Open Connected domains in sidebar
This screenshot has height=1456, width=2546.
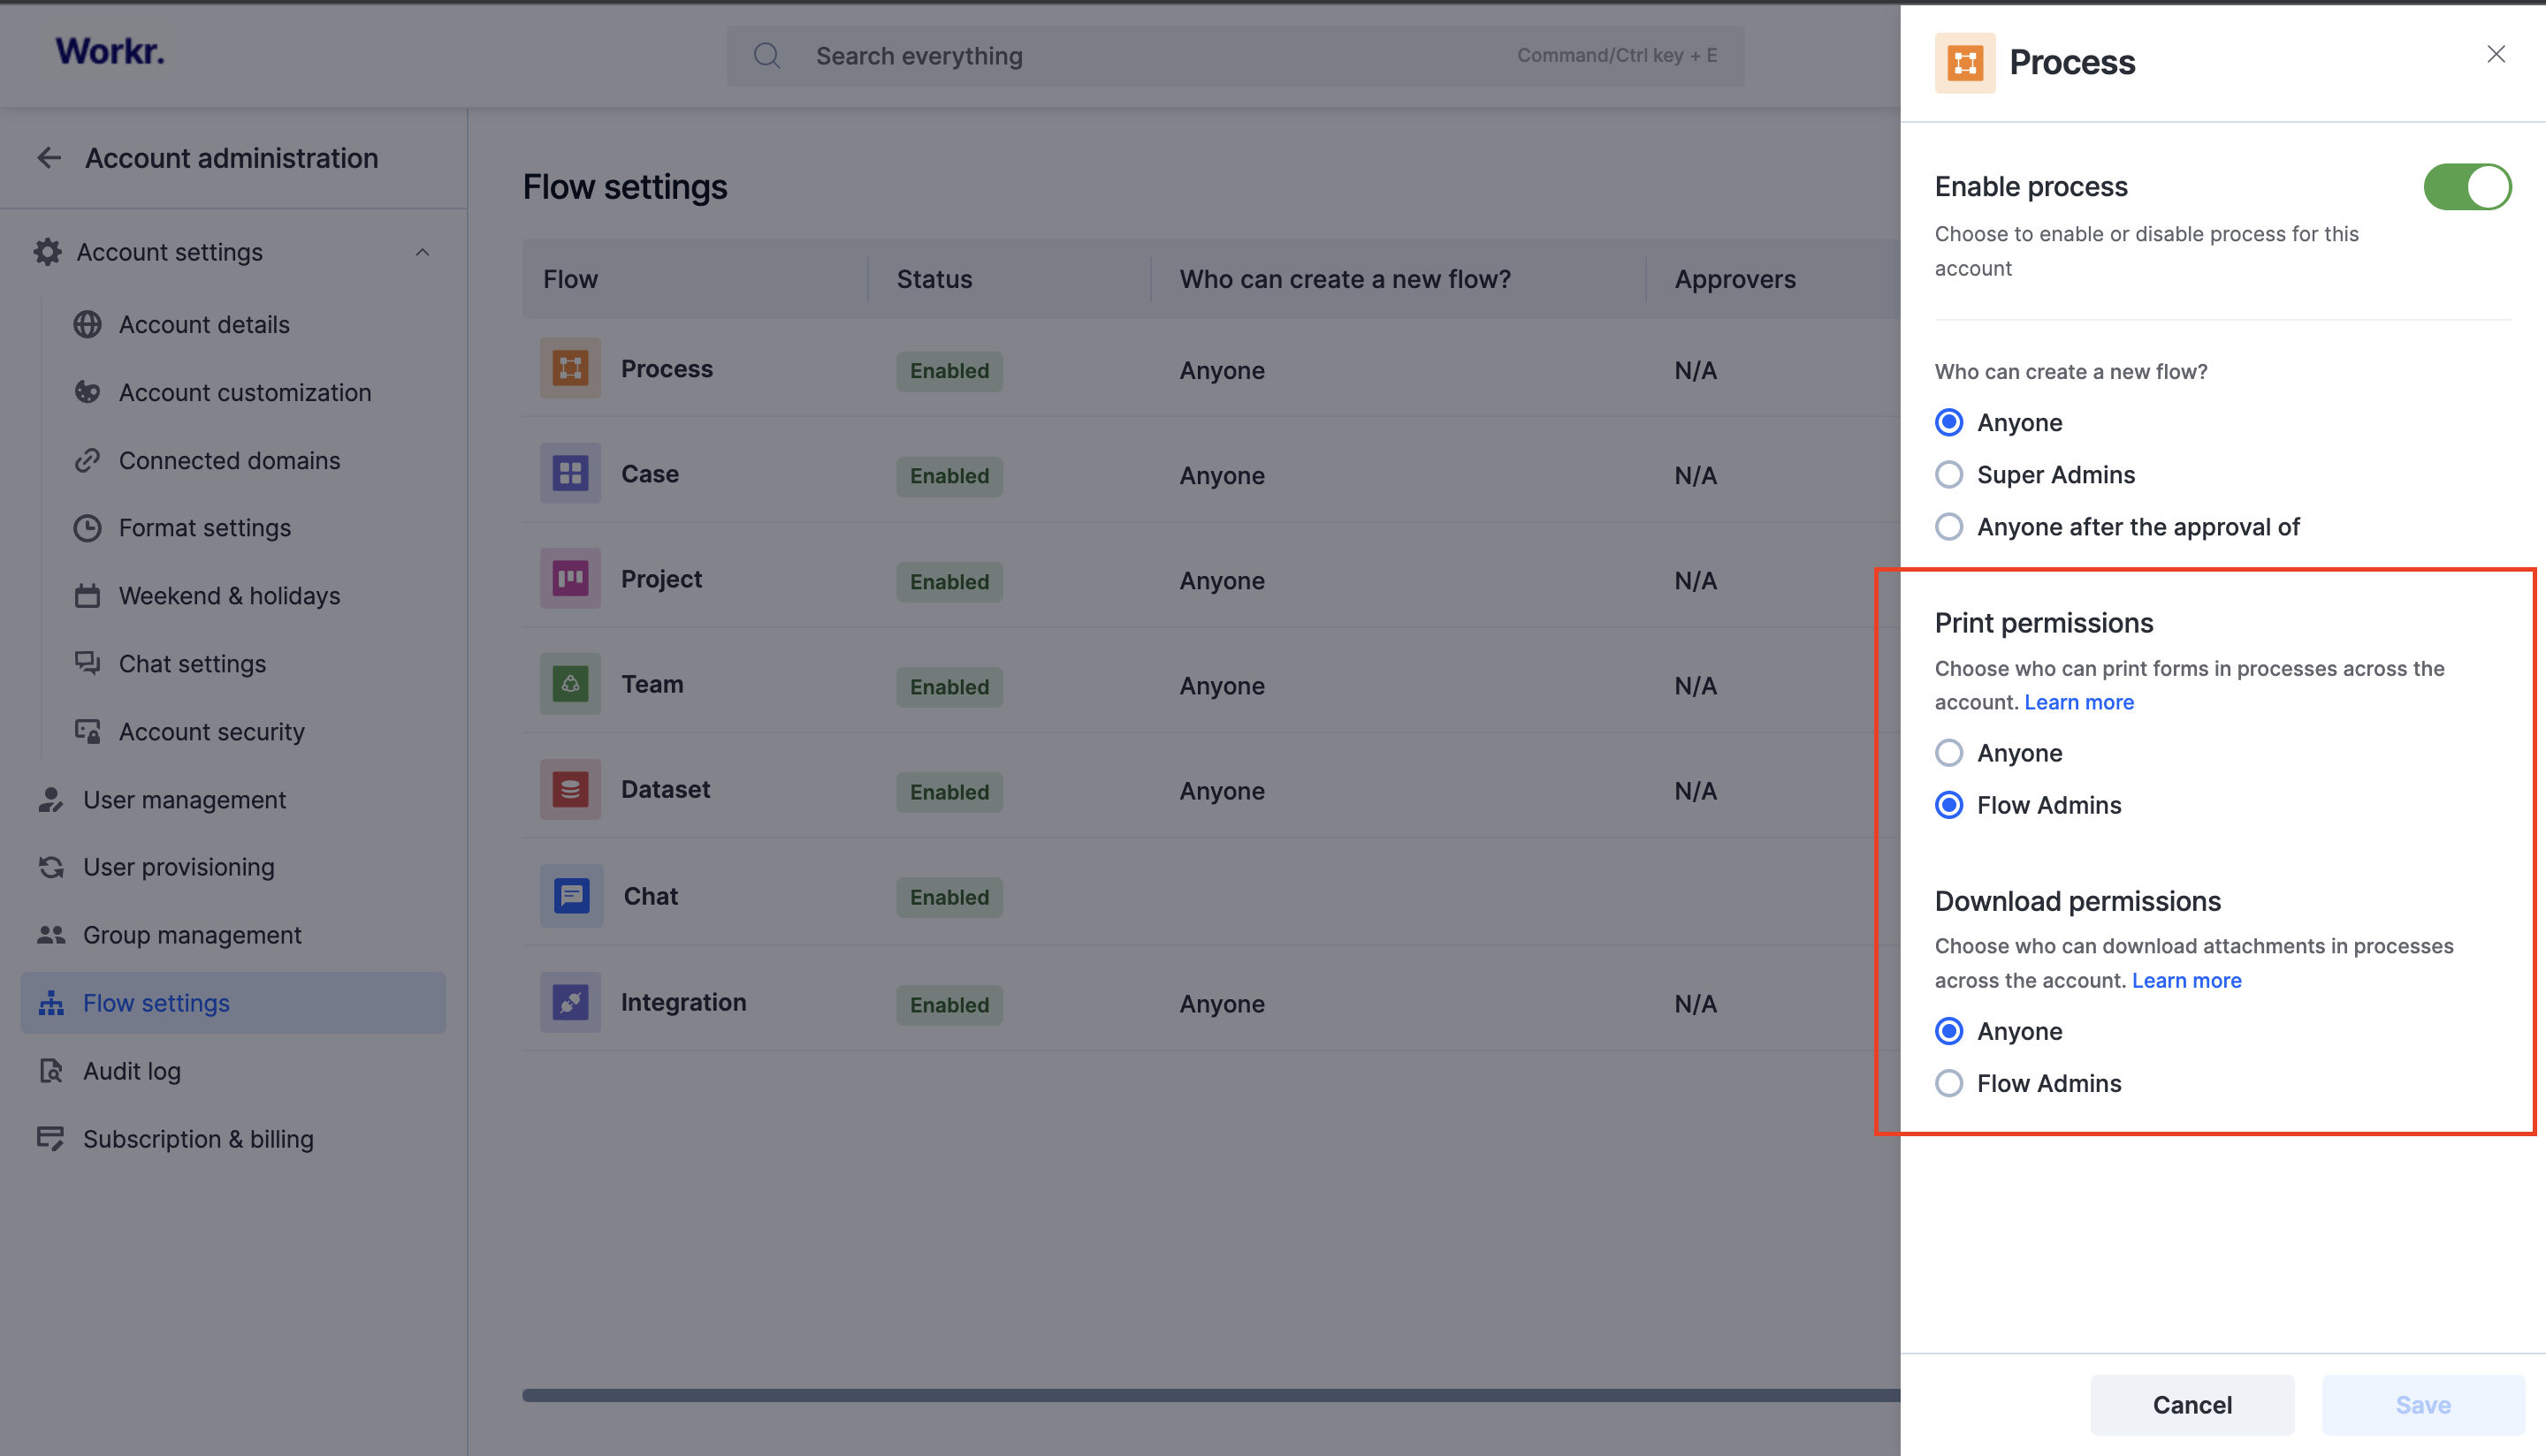[230, 460]
